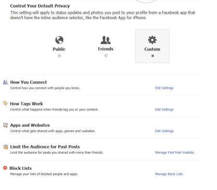Click text 'Control what happens when friends tag you'
Screen dimensions: 217x190
(x=54, y=109)
